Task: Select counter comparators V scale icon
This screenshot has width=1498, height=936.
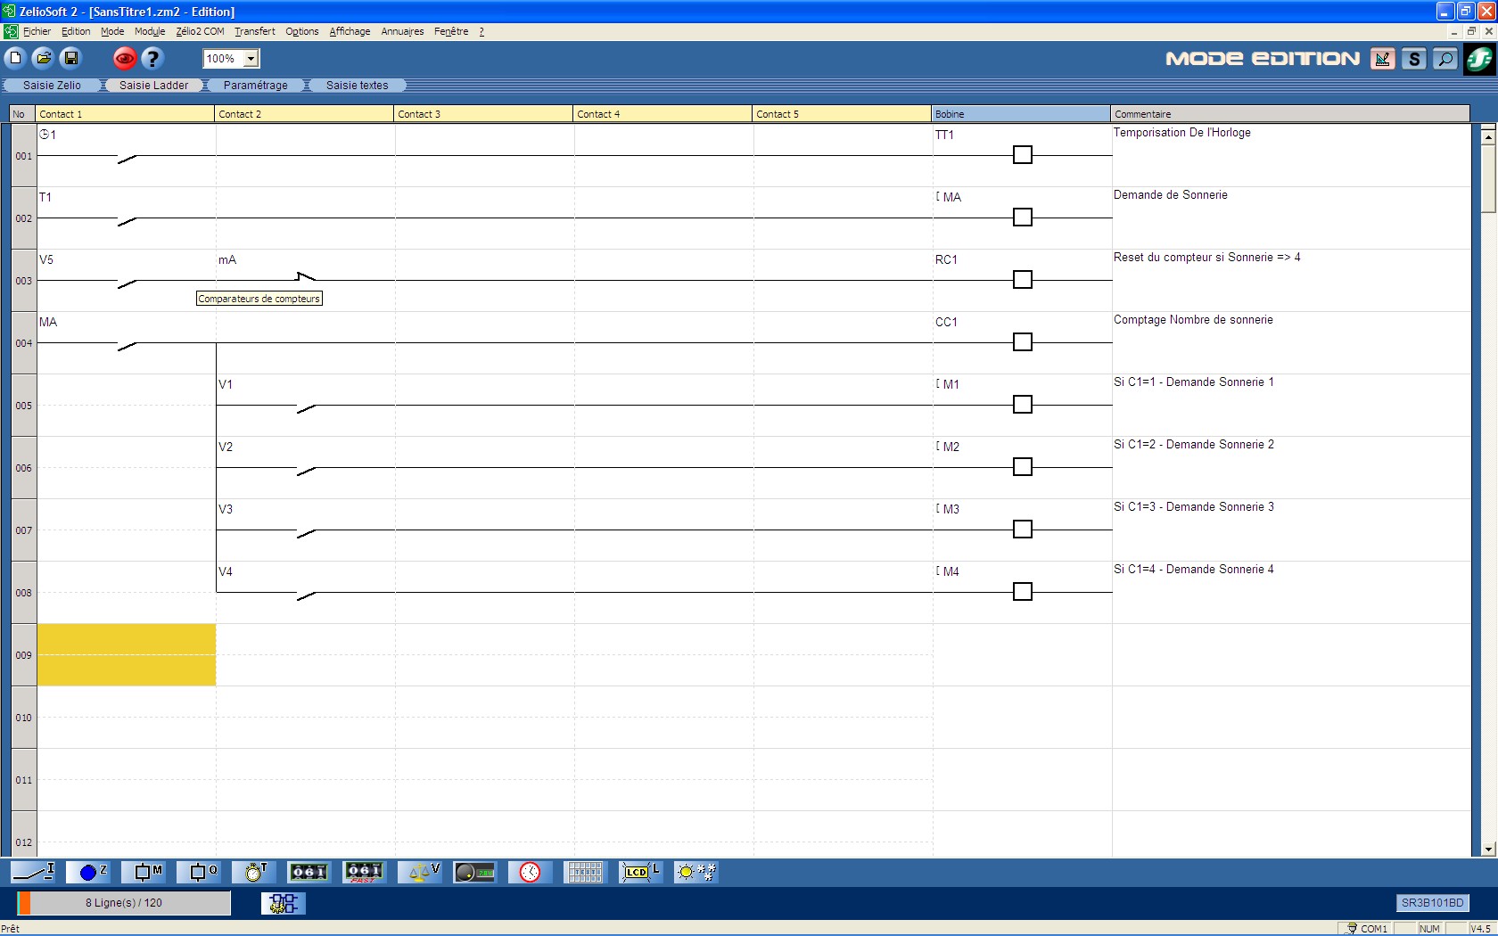Action: coord(420,872)
